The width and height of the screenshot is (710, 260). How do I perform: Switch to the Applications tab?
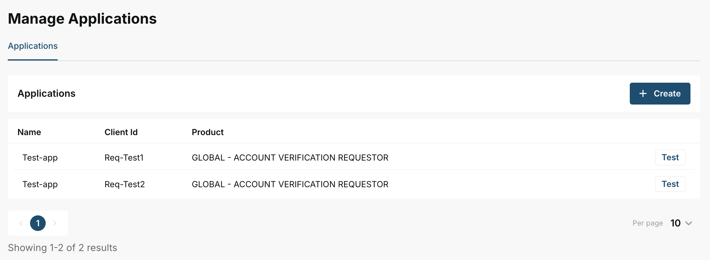[33, 46]
